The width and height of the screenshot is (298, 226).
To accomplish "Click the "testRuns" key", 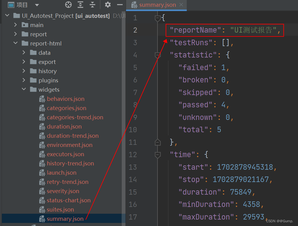I will (191, 43).
